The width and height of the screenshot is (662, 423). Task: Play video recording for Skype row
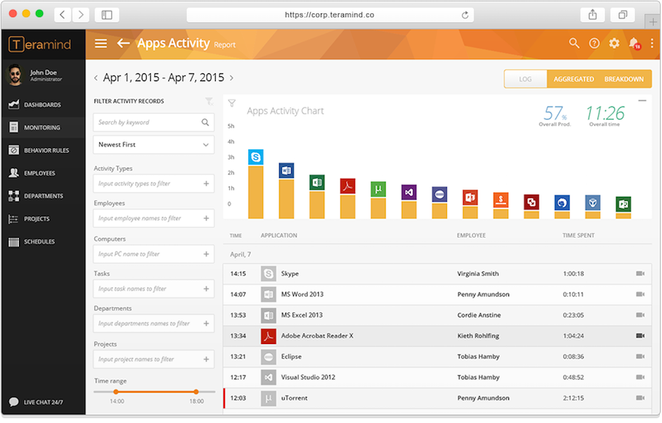click(640, 274)
